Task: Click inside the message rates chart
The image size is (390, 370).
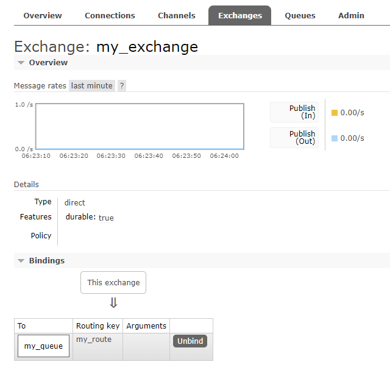Action: pyautogui.click(x=140, y=126)
